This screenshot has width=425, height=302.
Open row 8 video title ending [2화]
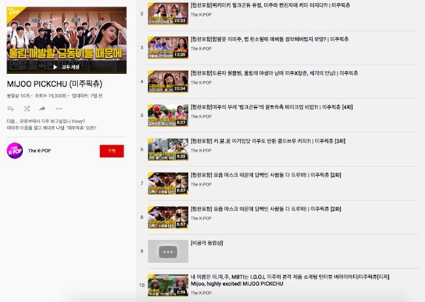point(266,209)
